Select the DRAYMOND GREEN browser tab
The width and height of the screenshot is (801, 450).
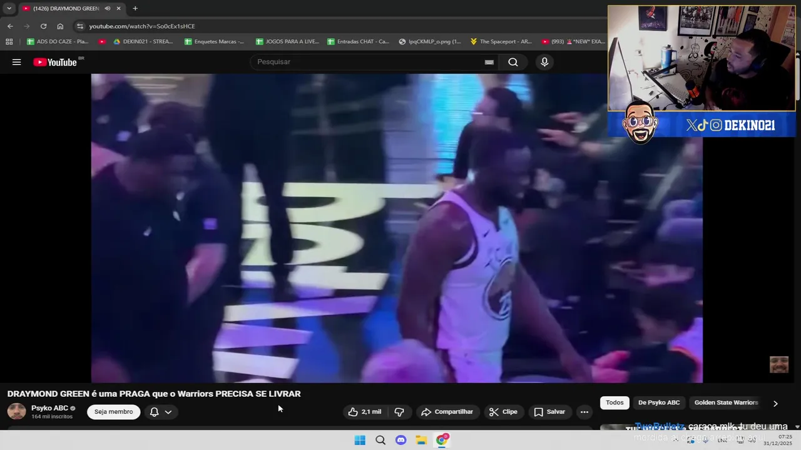click(x=71, y=8)
